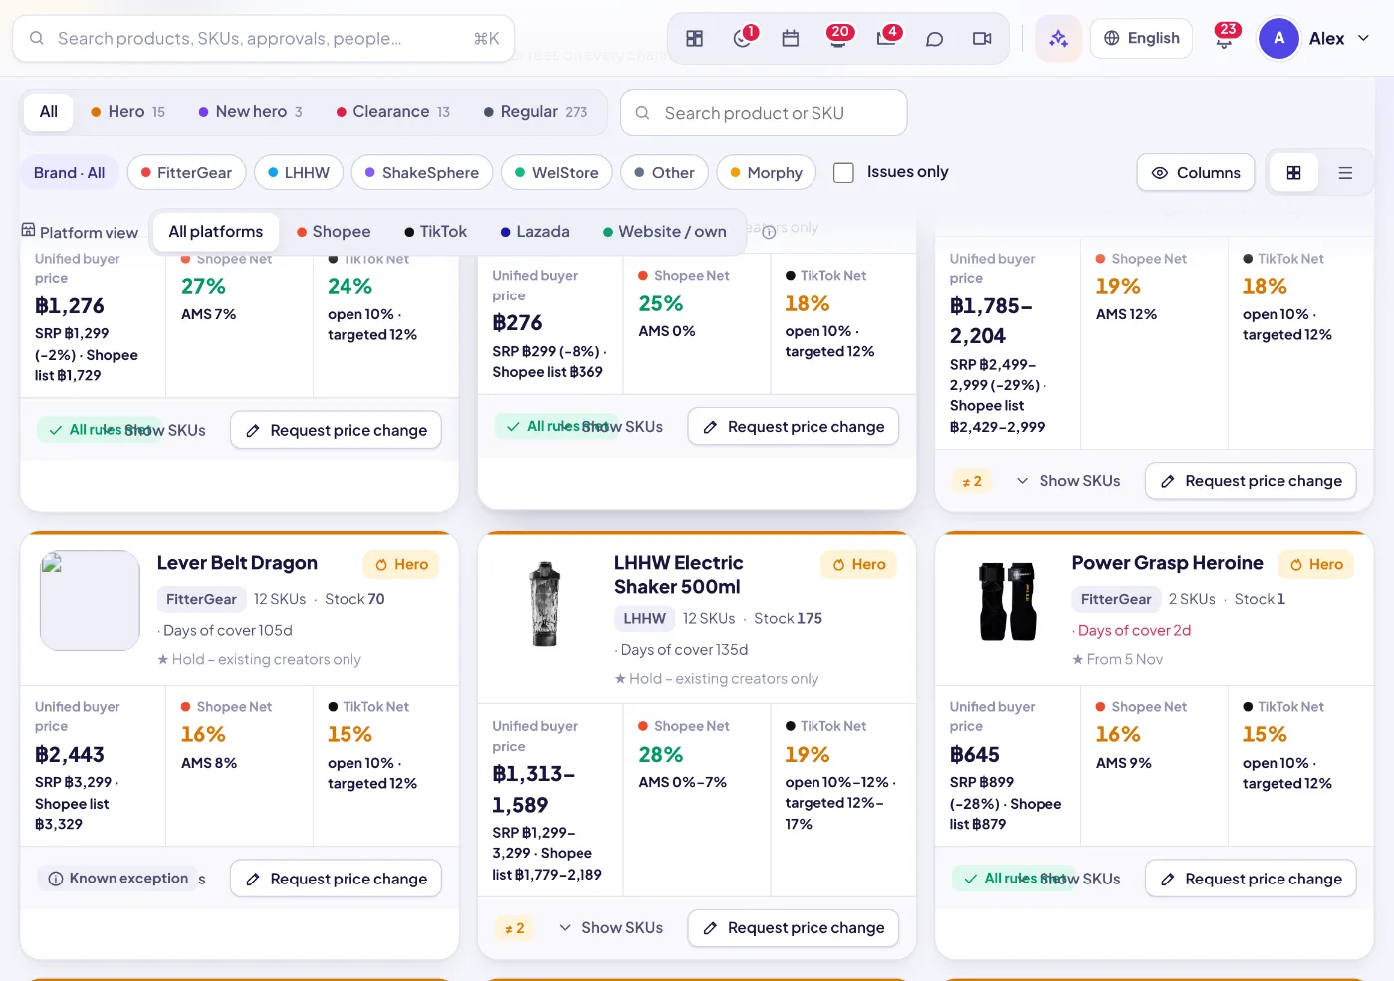Open the calendar icon in top toolbar
The height and width of the screenshot is (981, 1394).
pos(791,39)
